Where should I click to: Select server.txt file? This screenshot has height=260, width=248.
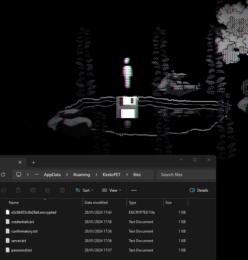click(x=19, y=240)
